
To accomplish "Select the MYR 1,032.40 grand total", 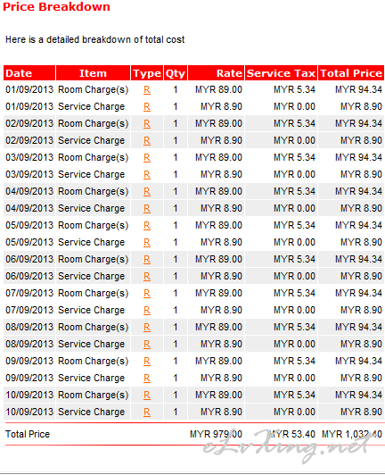I will [x=352, y=435].
